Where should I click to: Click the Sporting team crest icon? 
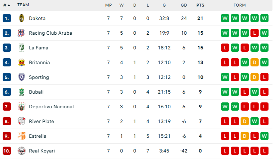point(21,77)
